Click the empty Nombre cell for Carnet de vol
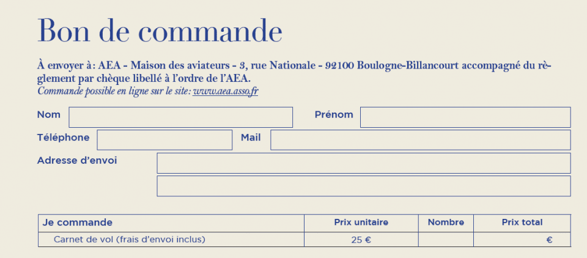The height and width of the screenshot is (258, 587). 446,239
